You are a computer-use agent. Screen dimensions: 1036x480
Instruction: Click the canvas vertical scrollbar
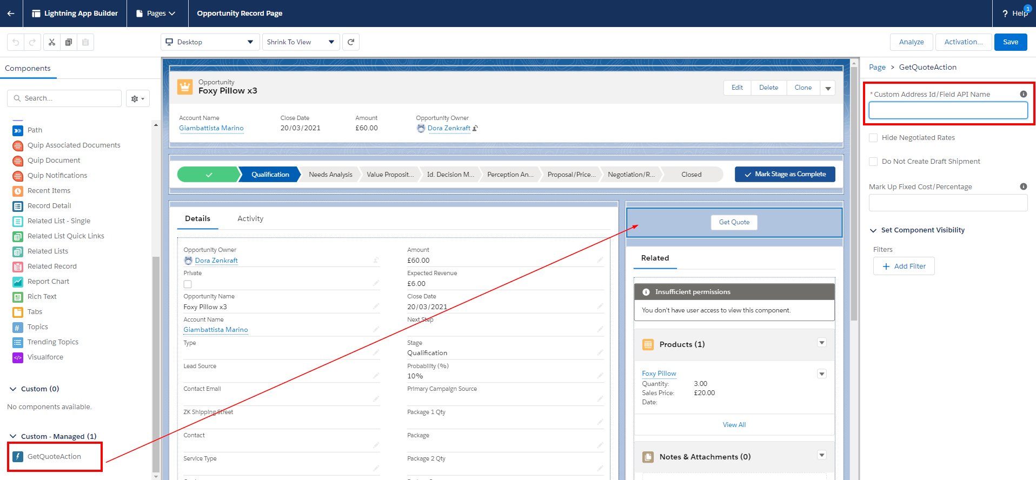[x=854, y=195]
